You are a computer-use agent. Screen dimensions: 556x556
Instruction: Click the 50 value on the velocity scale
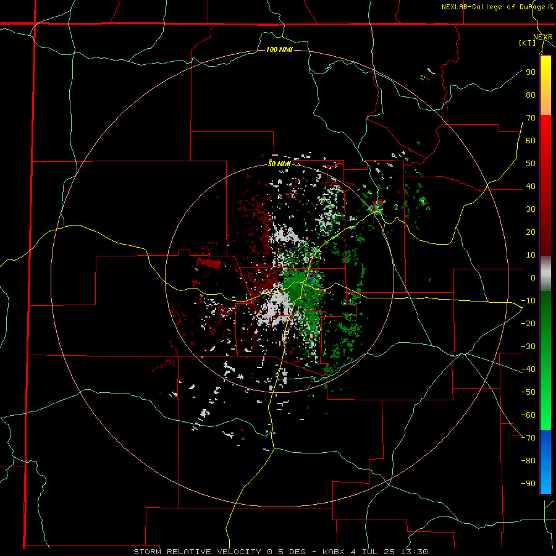(531, 164)
